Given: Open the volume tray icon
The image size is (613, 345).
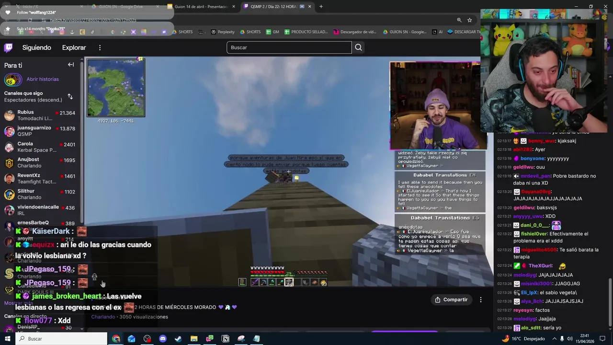Looking at the screenshot, I should (x=570, y=339).
